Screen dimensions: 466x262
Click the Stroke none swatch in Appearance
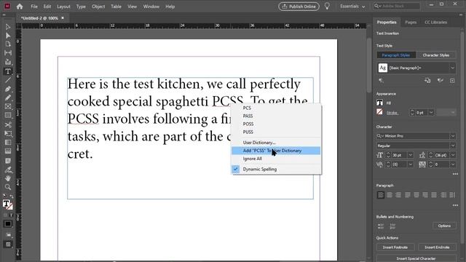coord(380,112)
